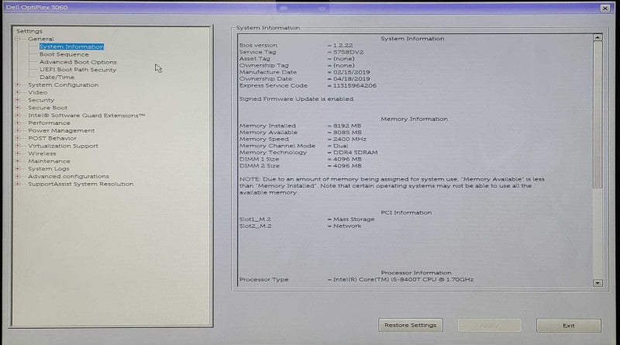Expand the System Logs node
620x345 pixels.
(17, 168)
